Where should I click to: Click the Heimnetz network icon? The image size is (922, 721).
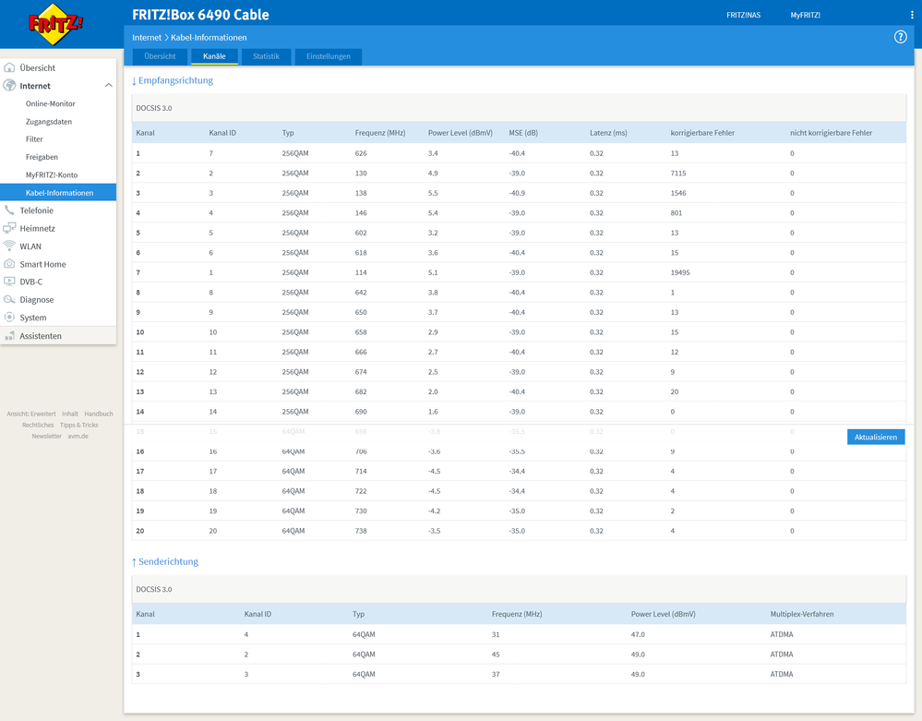(x=10, y=228)
